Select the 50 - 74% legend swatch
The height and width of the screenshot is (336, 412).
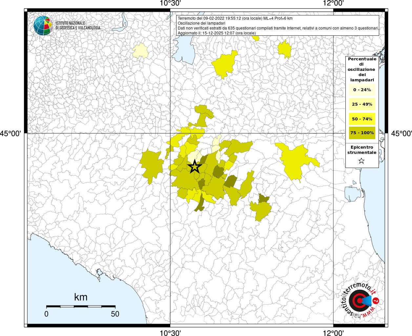[x=362, y=119]
